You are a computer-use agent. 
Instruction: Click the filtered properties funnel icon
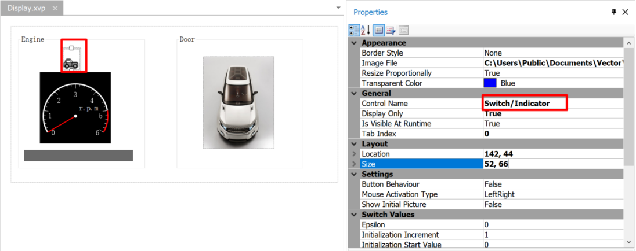coord(391,30)
